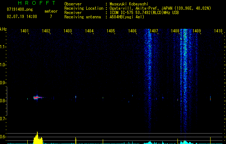Click the HROFFT title text

pos(37,3)
